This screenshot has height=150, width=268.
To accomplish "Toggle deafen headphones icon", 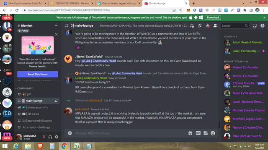I will click(x=50, y=137).
